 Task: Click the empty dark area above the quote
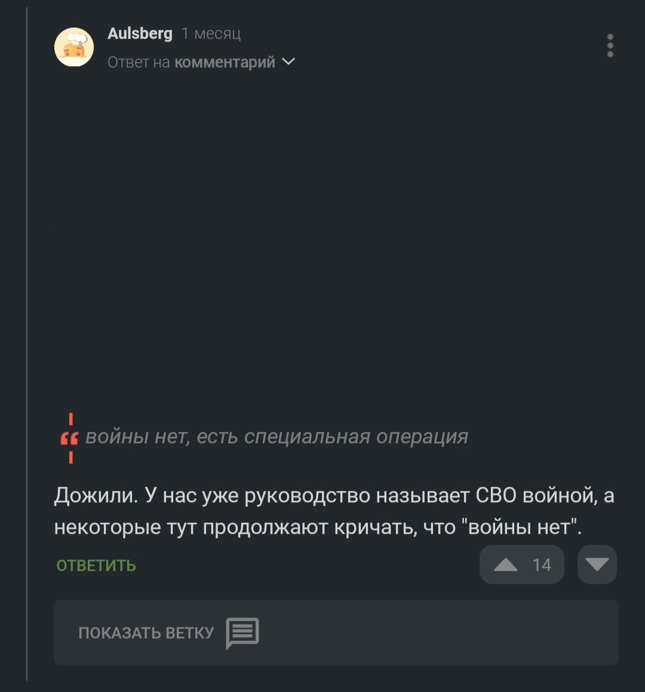[334, 239]
